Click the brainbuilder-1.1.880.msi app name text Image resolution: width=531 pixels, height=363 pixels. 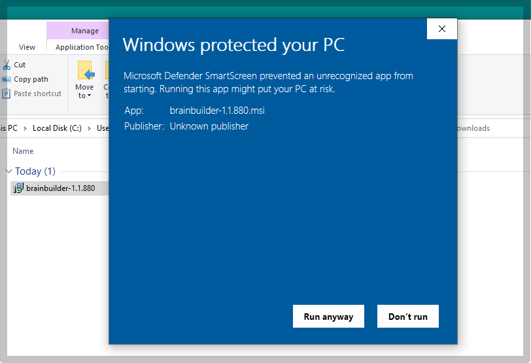pos(217,111)
